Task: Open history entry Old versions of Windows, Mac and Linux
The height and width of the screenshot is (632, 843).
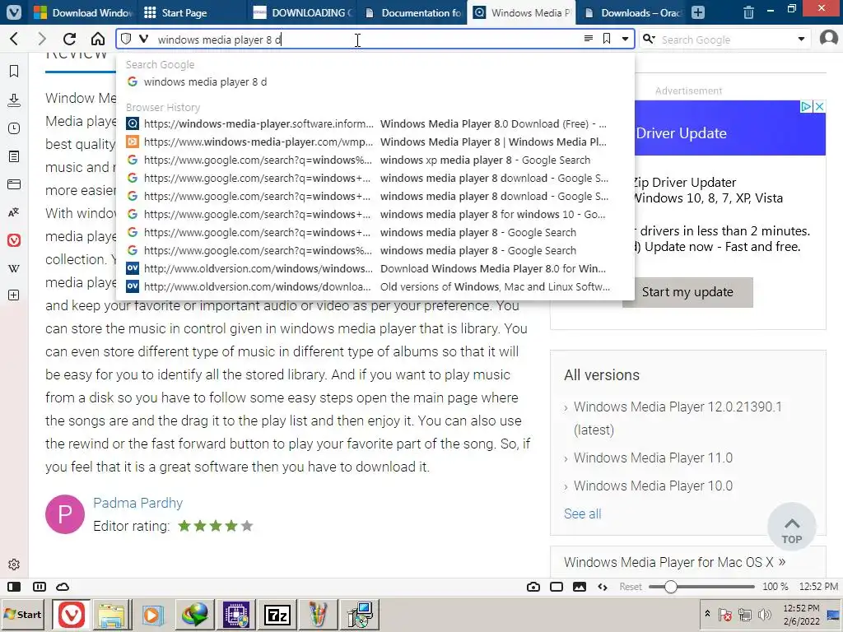Action: tap(375, 286)
